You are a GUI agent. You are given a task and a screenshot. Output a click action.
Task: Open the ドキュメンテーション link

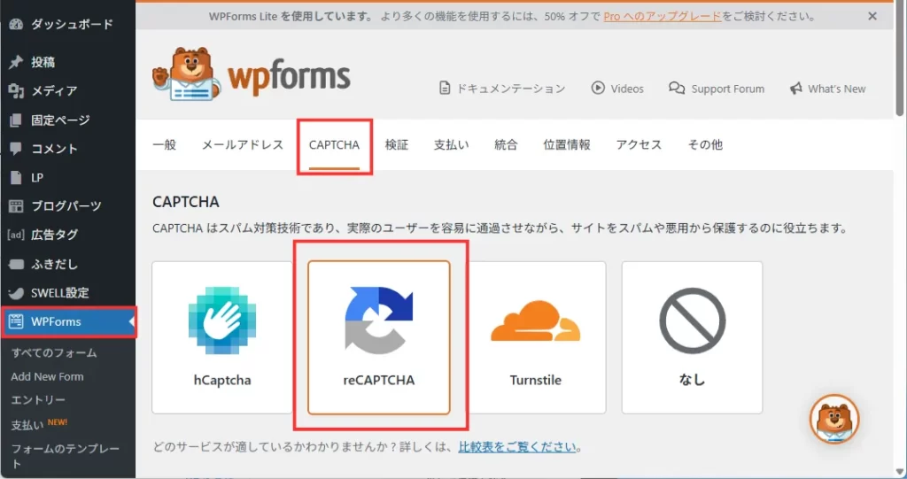pyautogui.click(x=502, y=89)
